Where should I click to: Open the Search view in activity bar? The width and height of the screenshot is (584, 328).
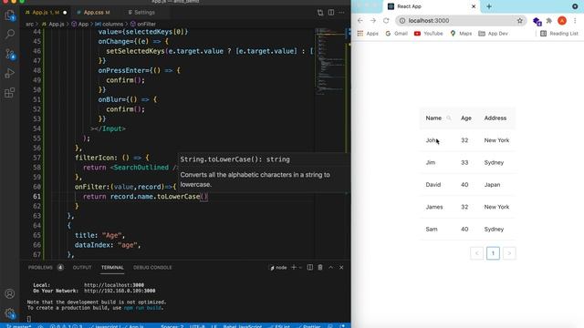click(x=10, y=35)
